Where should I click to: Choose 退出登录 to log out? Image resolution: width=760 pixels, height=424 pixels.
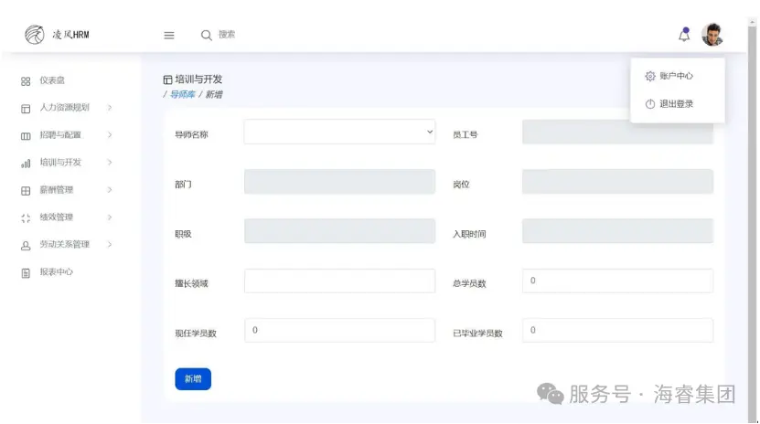(x=676, y=104)
